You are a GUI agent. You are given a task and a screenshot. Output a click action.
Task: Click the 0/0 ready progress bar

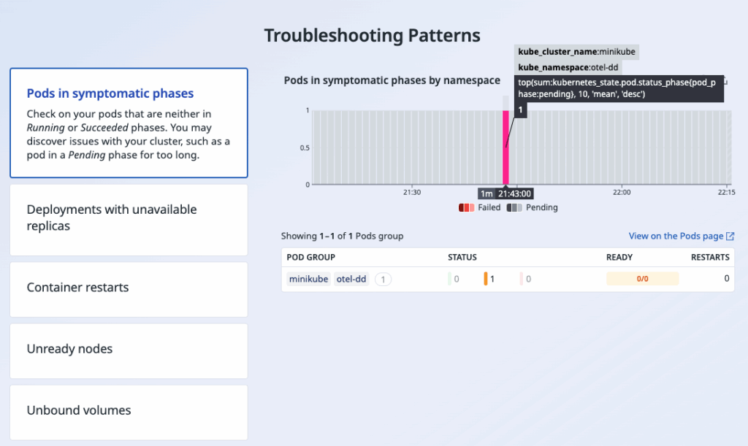642,279
